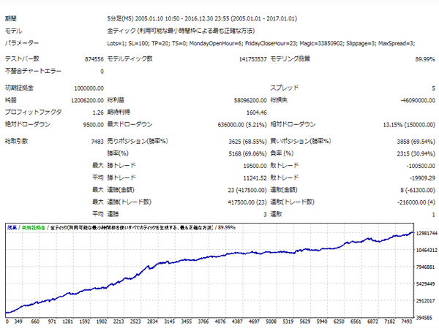This screenshot has height=328, width=439.
Task: Click the 総損失 value -46090000.00
Action: click(x=405, y=100)
